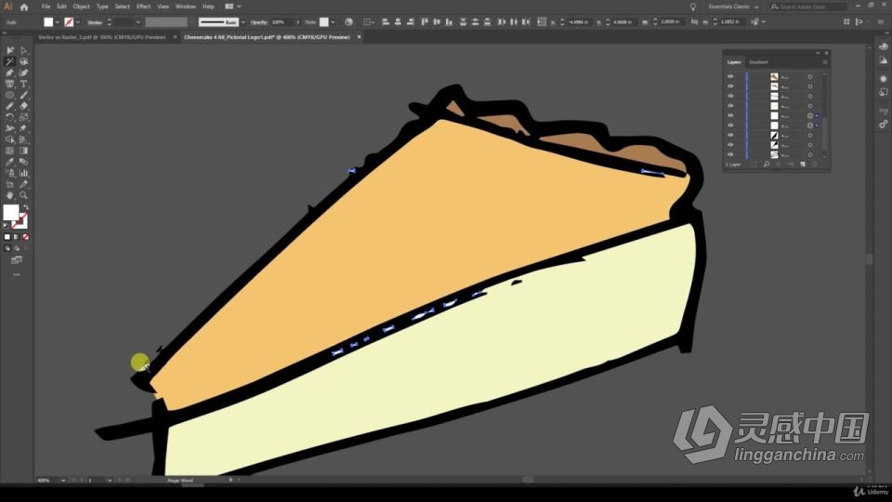
Task: Select the Paintbrush tool
Action: [23, 95]
